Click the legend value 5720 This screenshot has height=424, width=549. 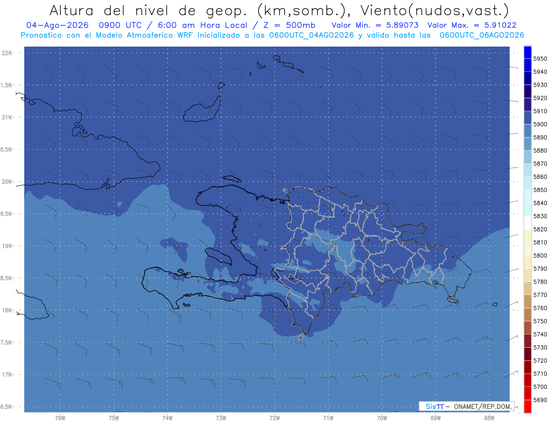pyautogui.click(x=540, y=361)
